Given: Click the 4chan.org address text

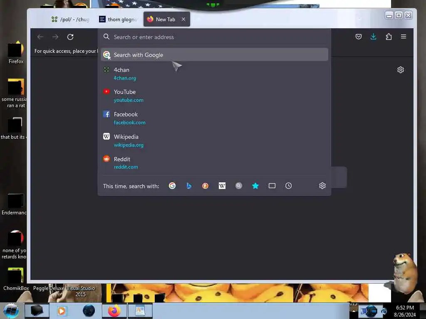Looking at the screenshot, I should [x=125, y=78].
